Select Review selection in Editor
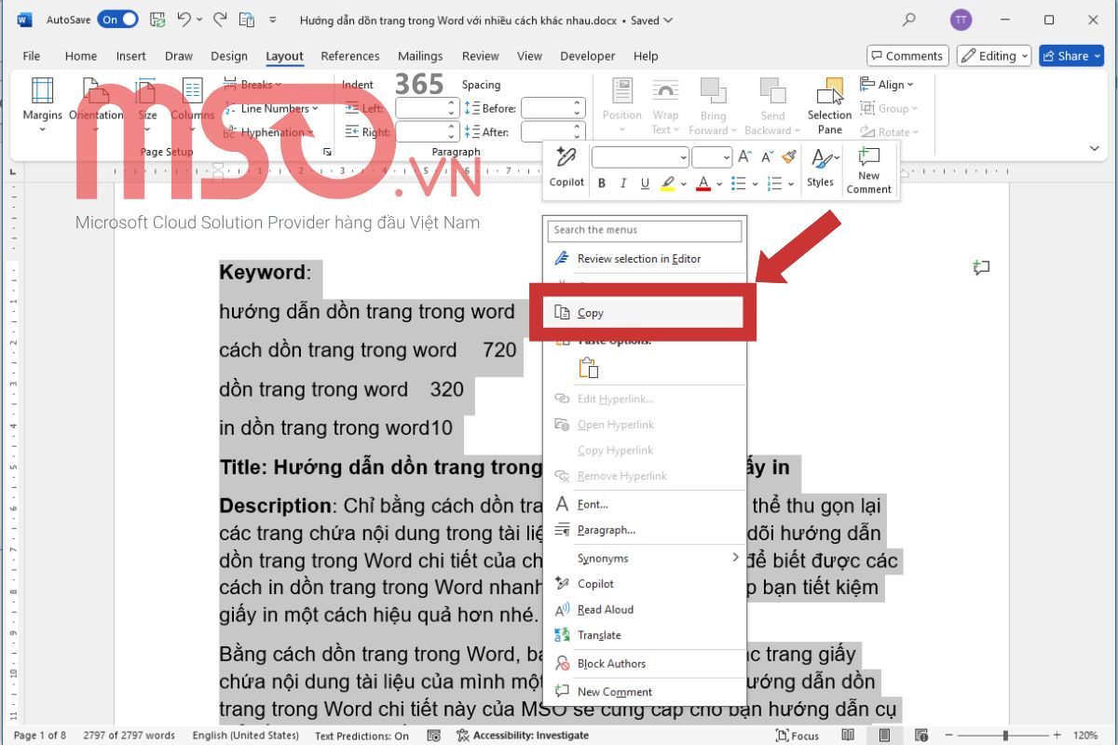1118x745 pixels. tap(645, 259)
